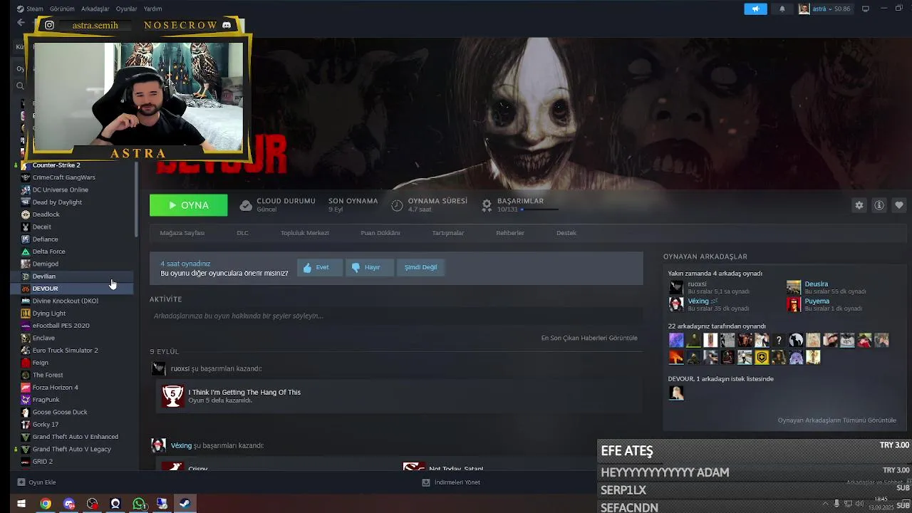Open İndirmeleri Yönet downloads manager
This screenshot has height=513, width=912.
click(451, 482)
